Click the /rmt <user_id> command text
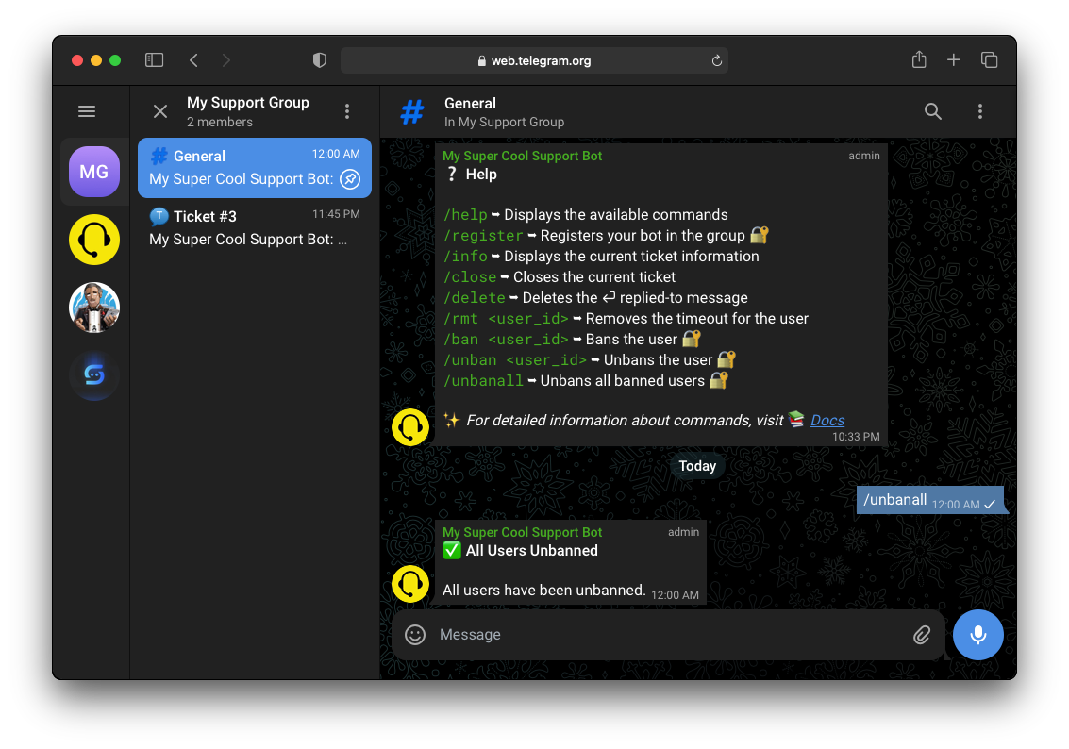The image size is (1069, 749). coord(506,319)
